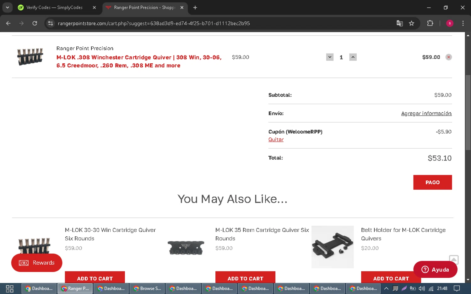Screen dimensions: 471x294
Task: Open M-LOK 30-30 Win Cartridge Quiver product title
Action: click(110, 234)
